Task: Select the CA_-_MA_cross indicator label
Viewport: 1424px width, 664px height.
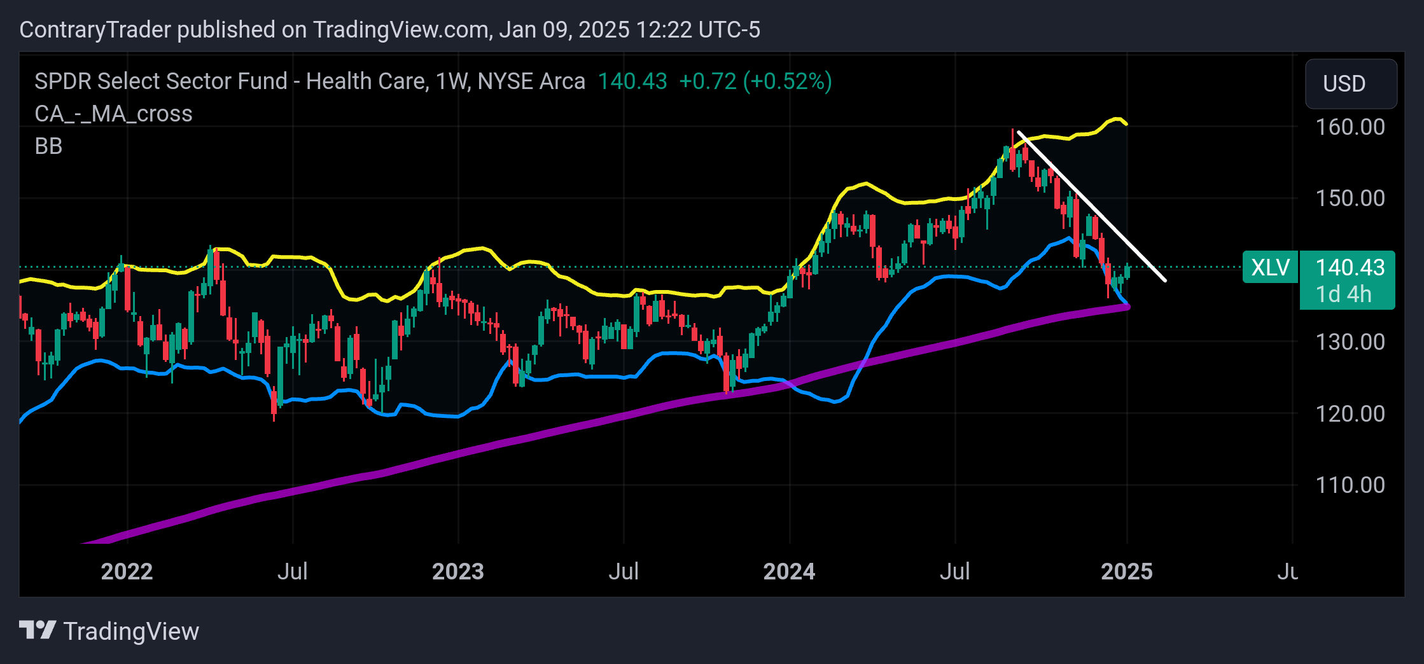Action: pyautogui.click(x=113, y=114)
